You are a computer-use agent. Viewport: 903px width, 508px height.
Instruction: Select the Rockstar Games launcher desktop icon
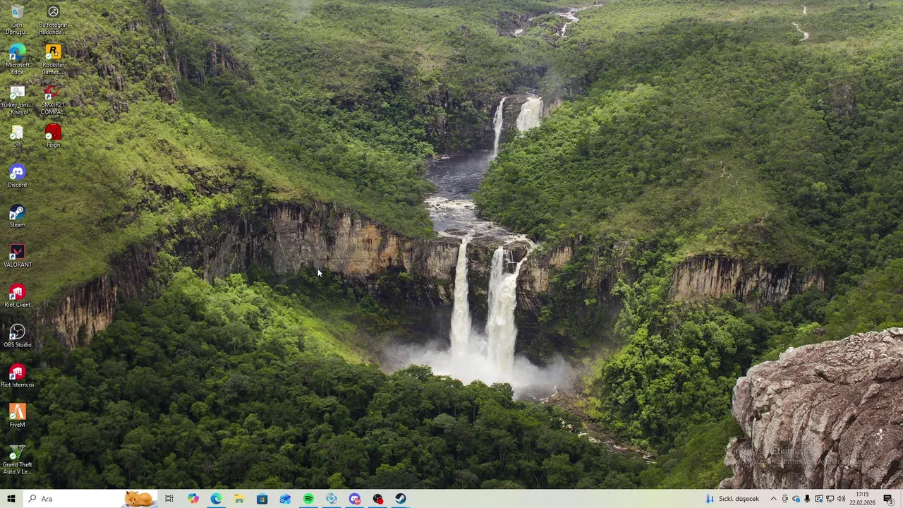pyautogui.click(x=53, y=59)
